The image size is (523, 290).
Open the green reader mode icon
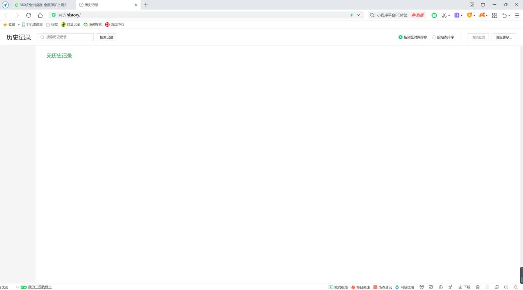(x=434, y=15)
